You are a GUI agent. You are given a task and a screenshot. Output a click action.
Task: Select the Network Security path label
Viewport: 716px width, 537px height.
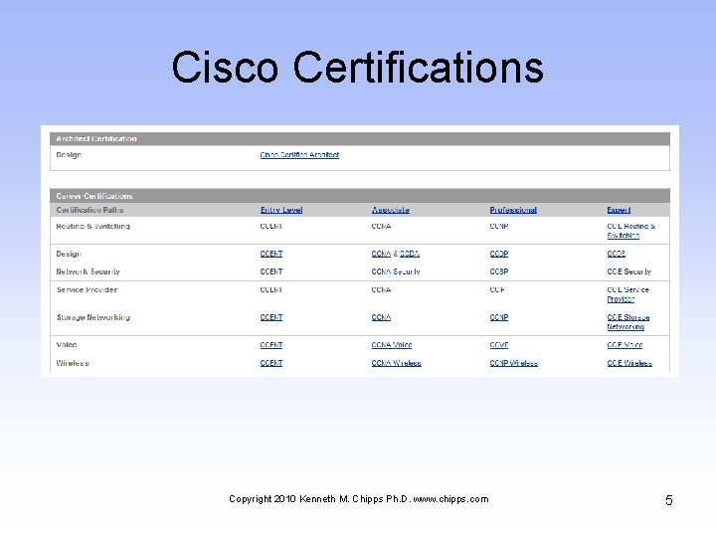(88, 271)
